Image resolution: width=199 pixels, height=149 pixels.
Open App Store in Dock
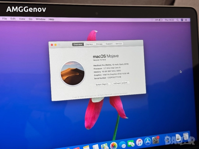tap(147, 141)
